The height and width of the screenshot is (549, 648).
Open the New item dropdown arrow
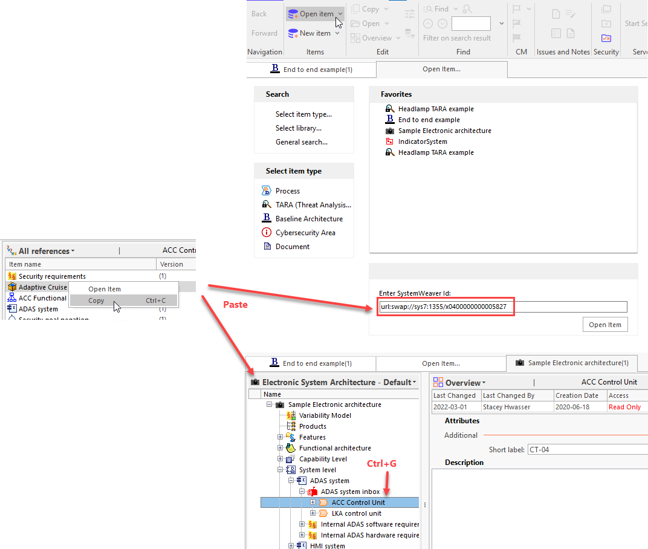337,33
